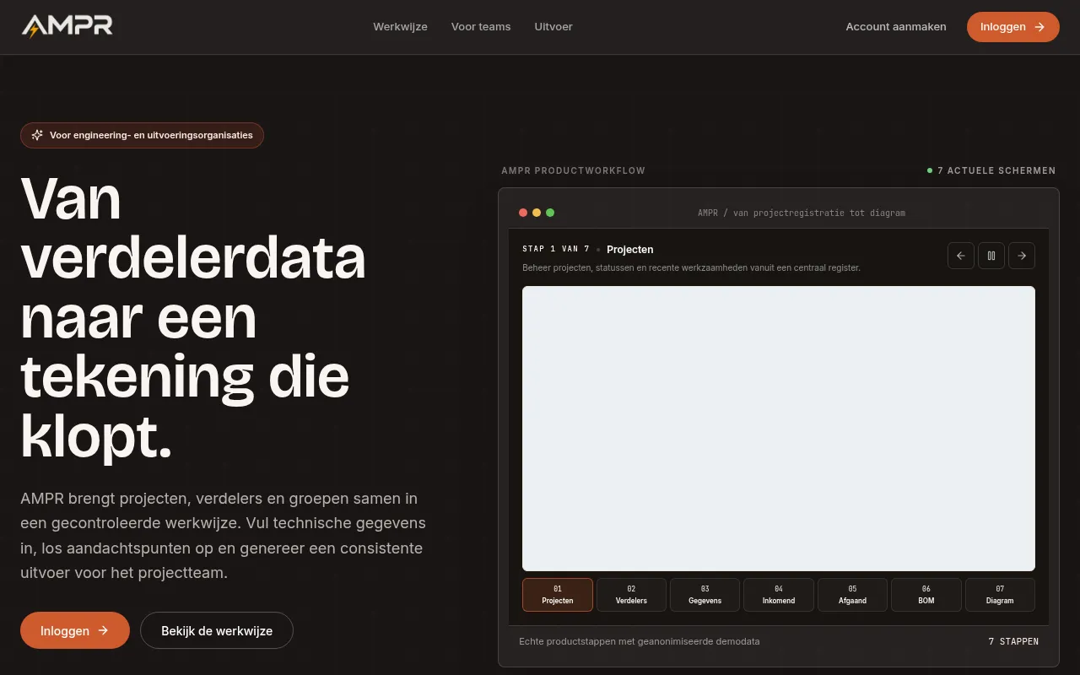Click the 'STAP 1 VAN 7' label
Image resolution: width=1080 pixels, height=675 pixels.
[x=556, y=249]
